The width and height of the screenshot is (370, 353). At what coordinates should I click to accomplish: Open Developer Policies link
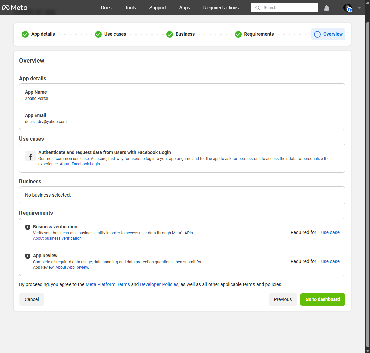159,284
